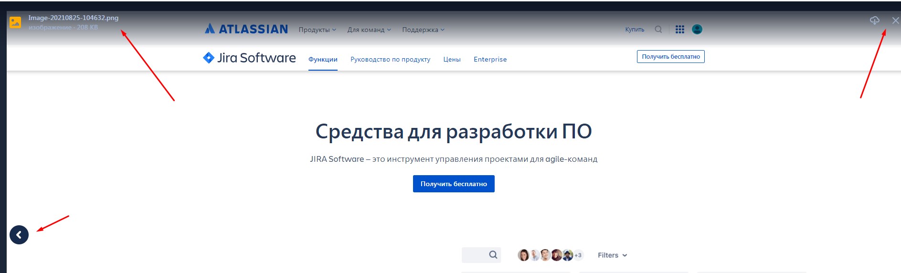Open the app switcher grid icon
This screenshot has width=901, height=273.
pyautogui.click(x=680, y=30)
